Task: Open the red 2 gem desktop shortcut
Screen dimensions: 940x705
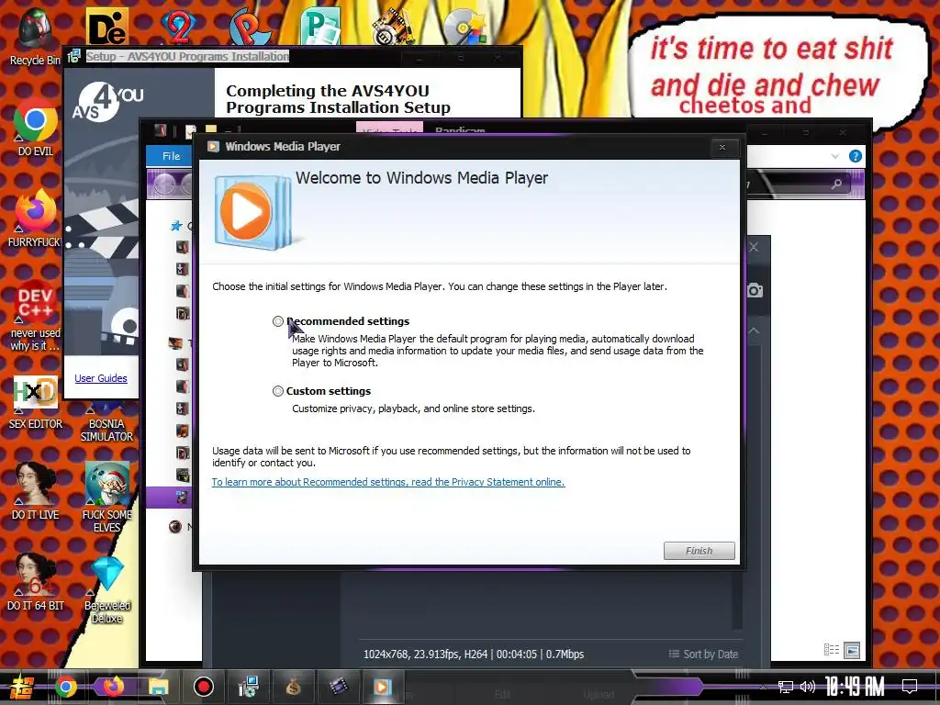Action: [x=178, y=27]
